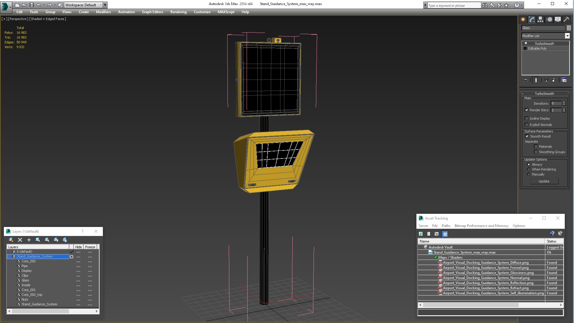This screenshot has height=323, width=574.
Task: Toggle the Render Iters checkbox
Action: click(x=527, y=110)
